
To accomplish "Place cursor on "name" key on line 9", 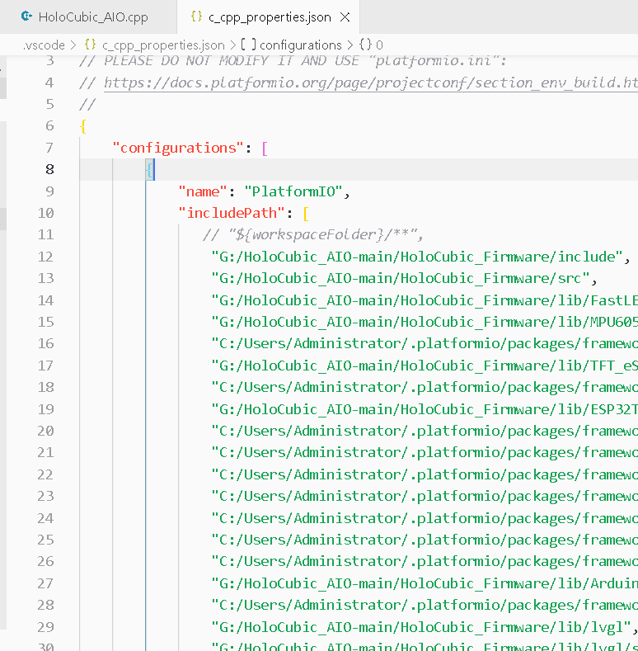I will point(203,191).
